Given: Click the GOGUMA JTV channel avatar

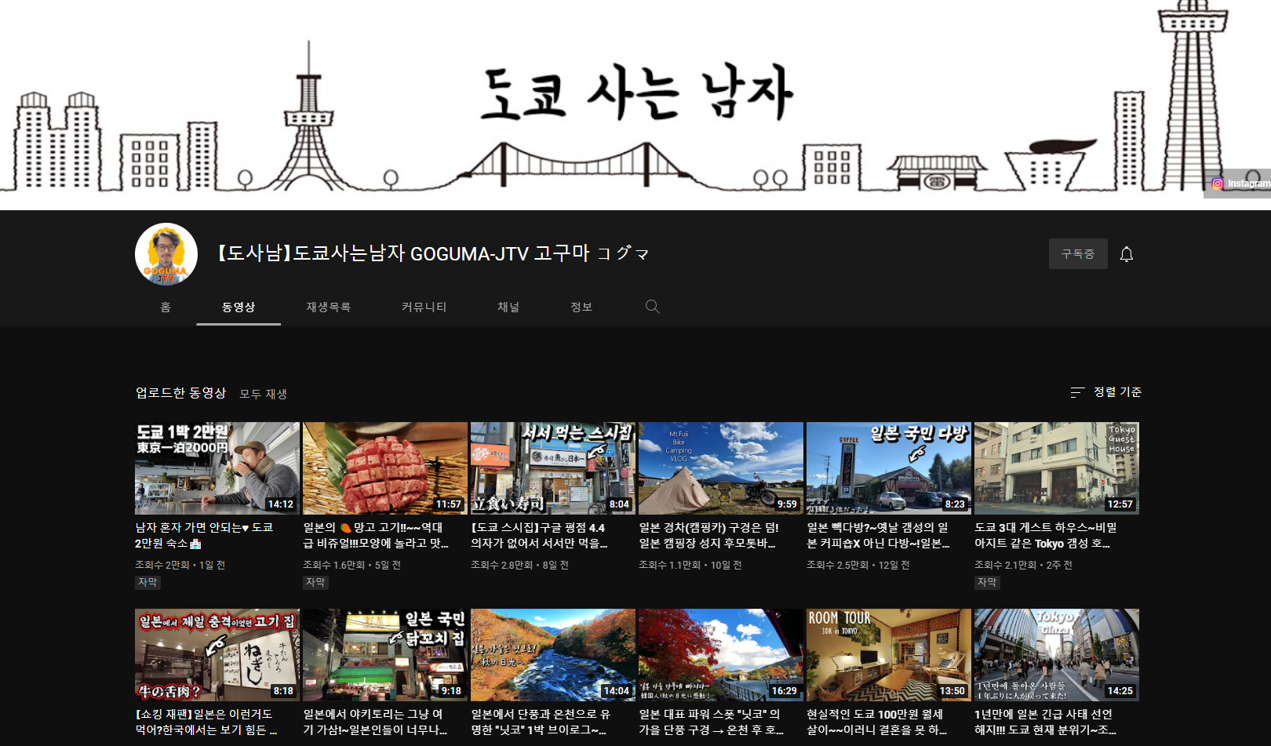Looking at the screenshot, I should coord(166,254).
